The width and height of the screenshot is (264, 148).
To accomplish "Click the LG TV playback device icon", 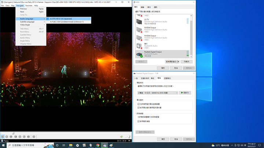I will pyautogui.click(x=139, y=22).
